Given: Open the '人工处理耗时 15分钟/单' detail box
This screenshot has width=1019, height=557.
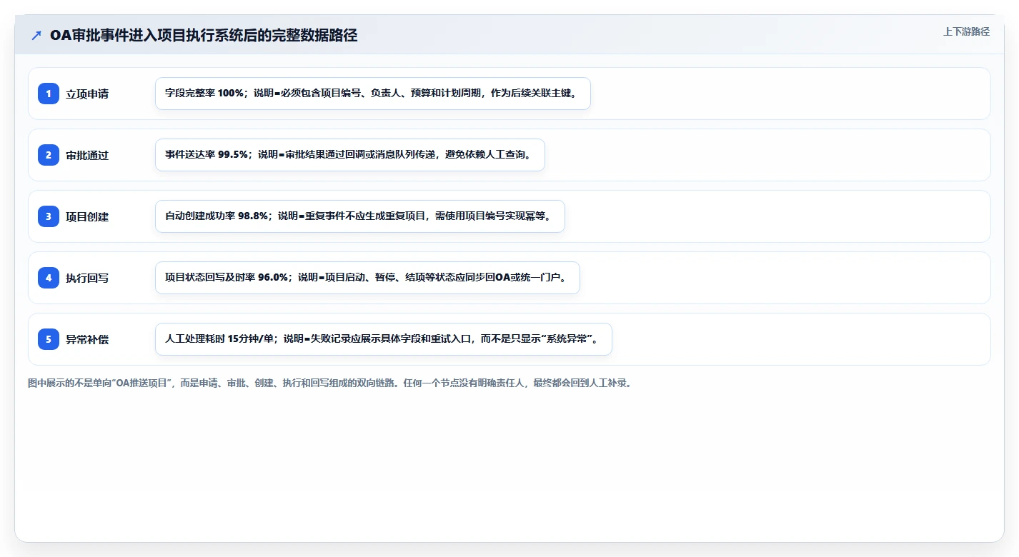Looking at the screenshot, I should (384, 339).
